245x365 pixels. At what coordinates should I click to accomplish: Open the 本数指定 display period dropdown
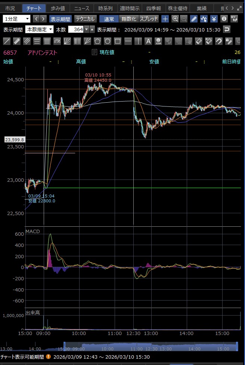coord(39,30)
